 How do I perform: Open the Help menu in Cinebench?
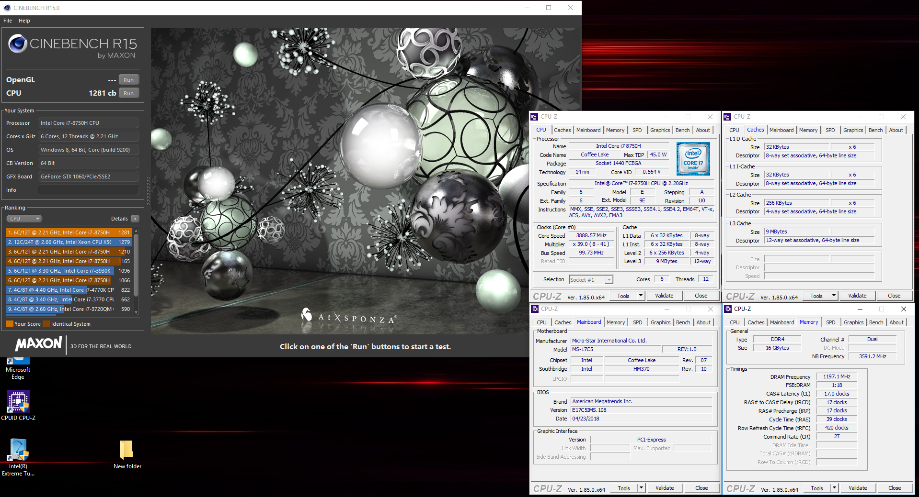(24, 21)
